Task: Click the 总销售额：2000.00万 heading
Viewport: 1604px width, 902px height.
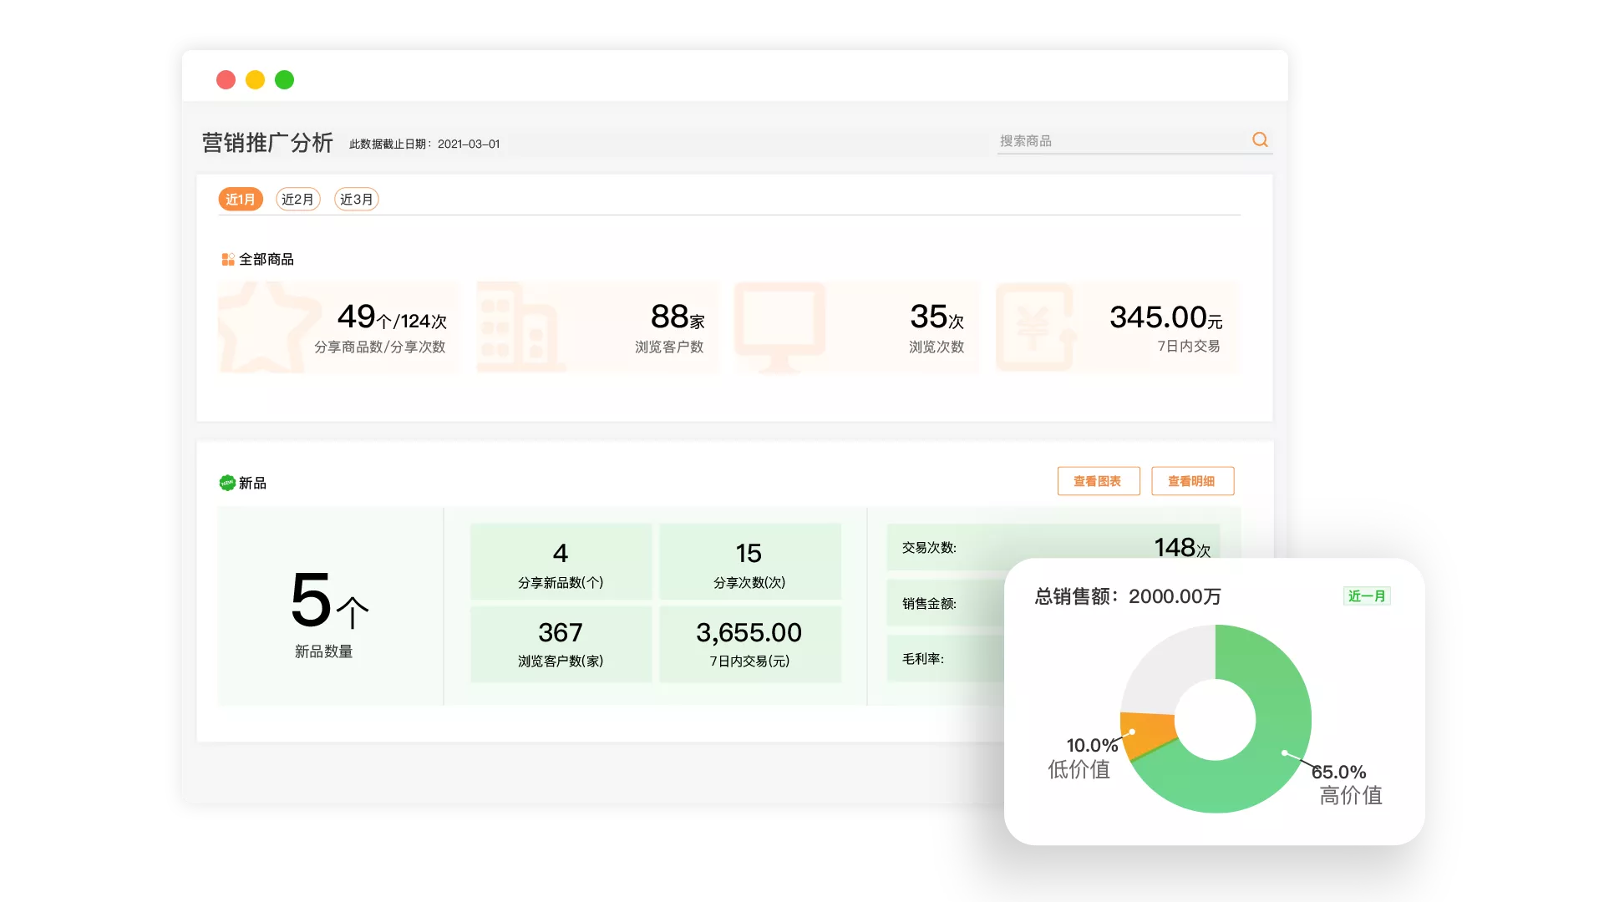Action: tap(1128, 596)
